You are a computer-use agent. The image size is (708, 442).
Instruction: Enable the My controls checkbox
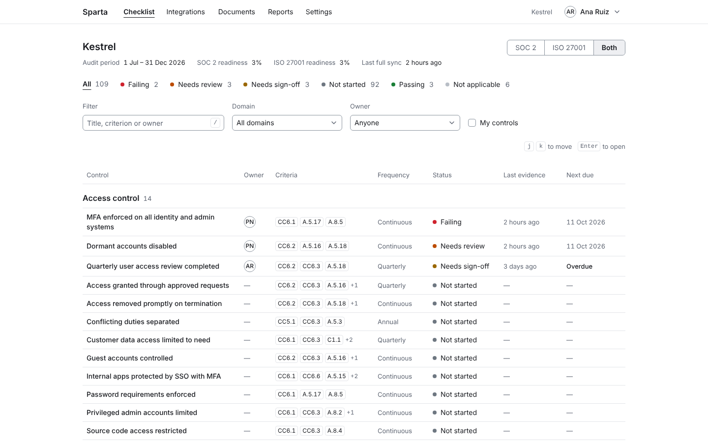coord(472,123)
